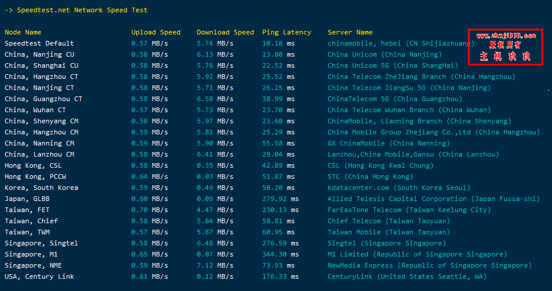Click the 0.65 MB/s upload value
Image resolution: width=552 pixels, height=291 pixels.
[x=150, y=254]
